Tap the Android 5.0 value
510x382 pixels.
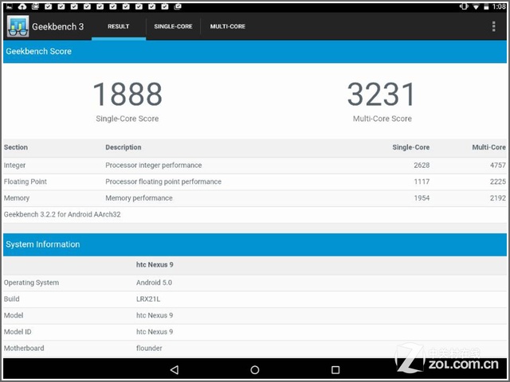(x=154, y=283)
